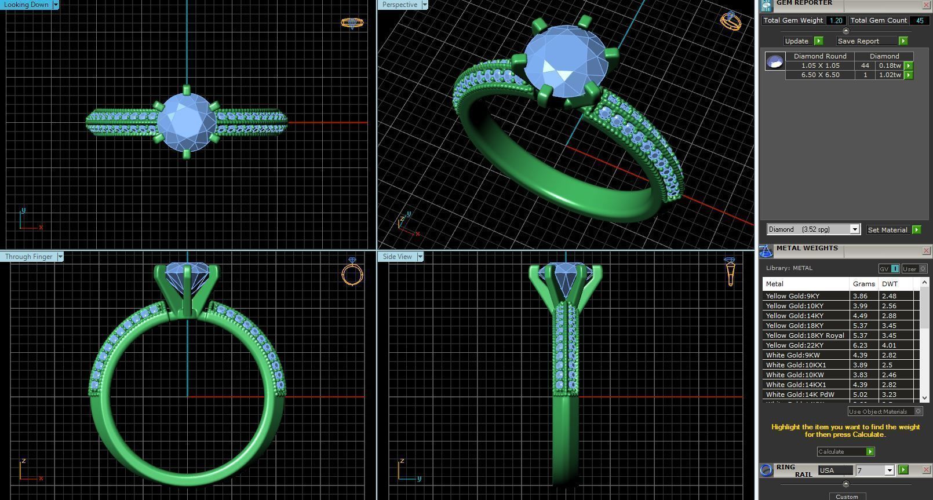Click the Through Finger viewport ring icon
The width and height of the screenshot is (933, 500).
click(352, 271)
